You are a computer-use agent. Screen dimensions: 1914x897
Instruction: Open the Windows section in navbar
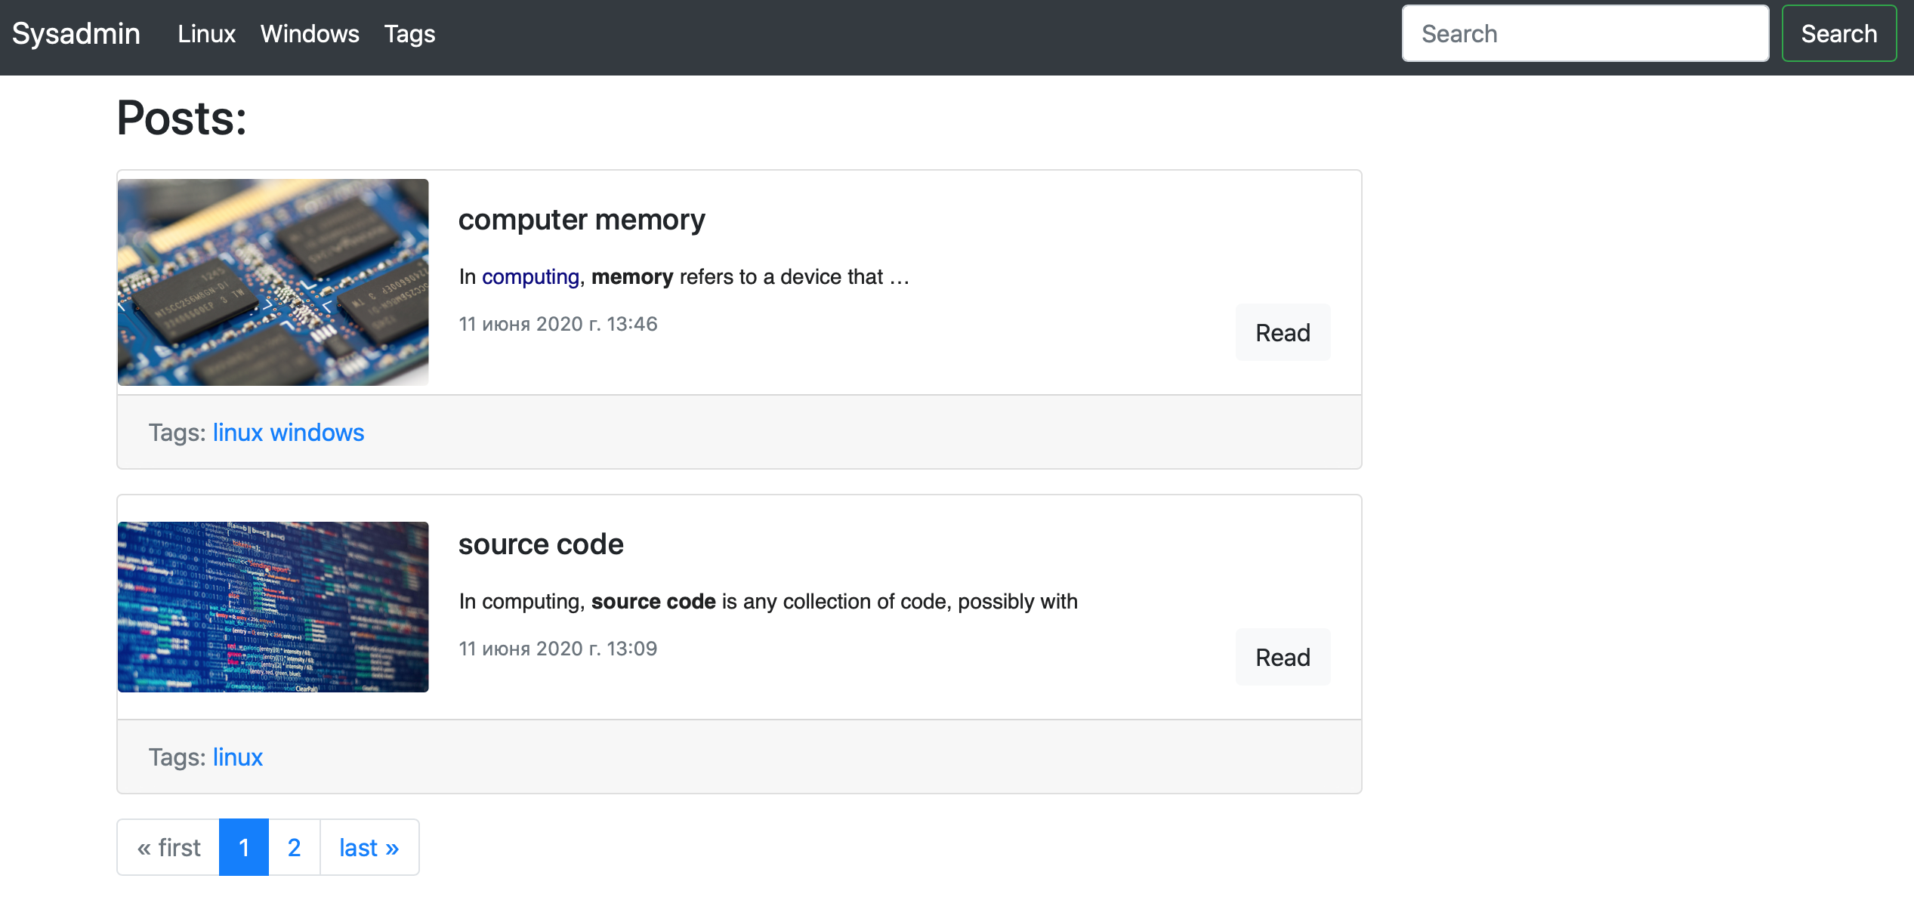pos(310,35)
